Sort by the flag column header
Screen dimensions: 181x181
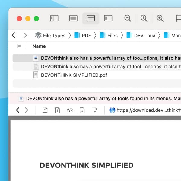coord(19,46)
